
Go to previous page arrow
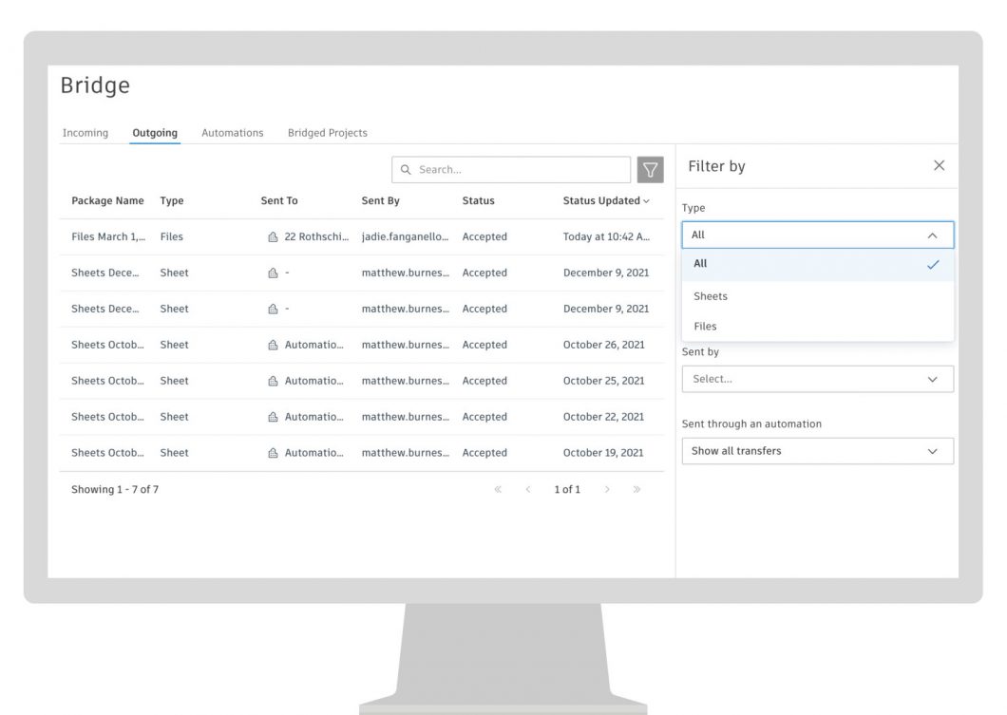coord(528,489)
